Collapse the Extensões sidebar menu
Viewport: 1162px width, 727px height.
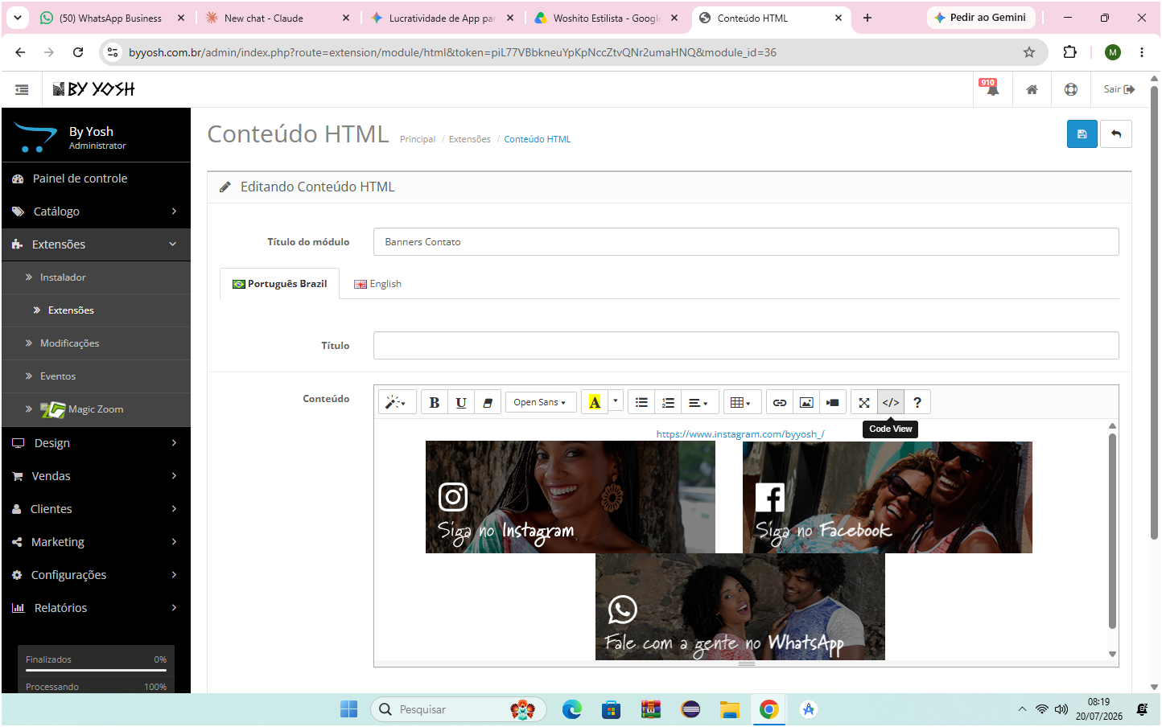click(97, 244)
